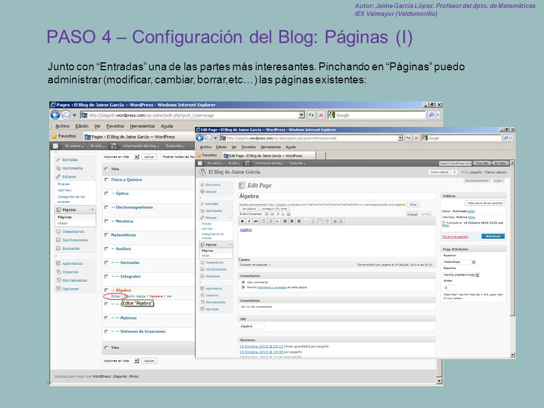The image size is (544, 408).
Task: Check the Matemáticas page checkbox
Action: (x=107, y=235)
